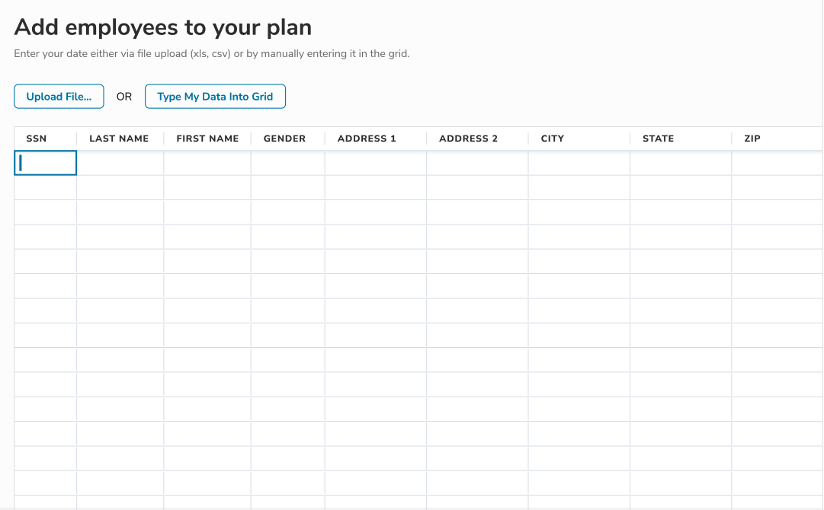This screenshot has width=824, height=510.
Task: Select the SSN column header
Action: tap(37, 139)
